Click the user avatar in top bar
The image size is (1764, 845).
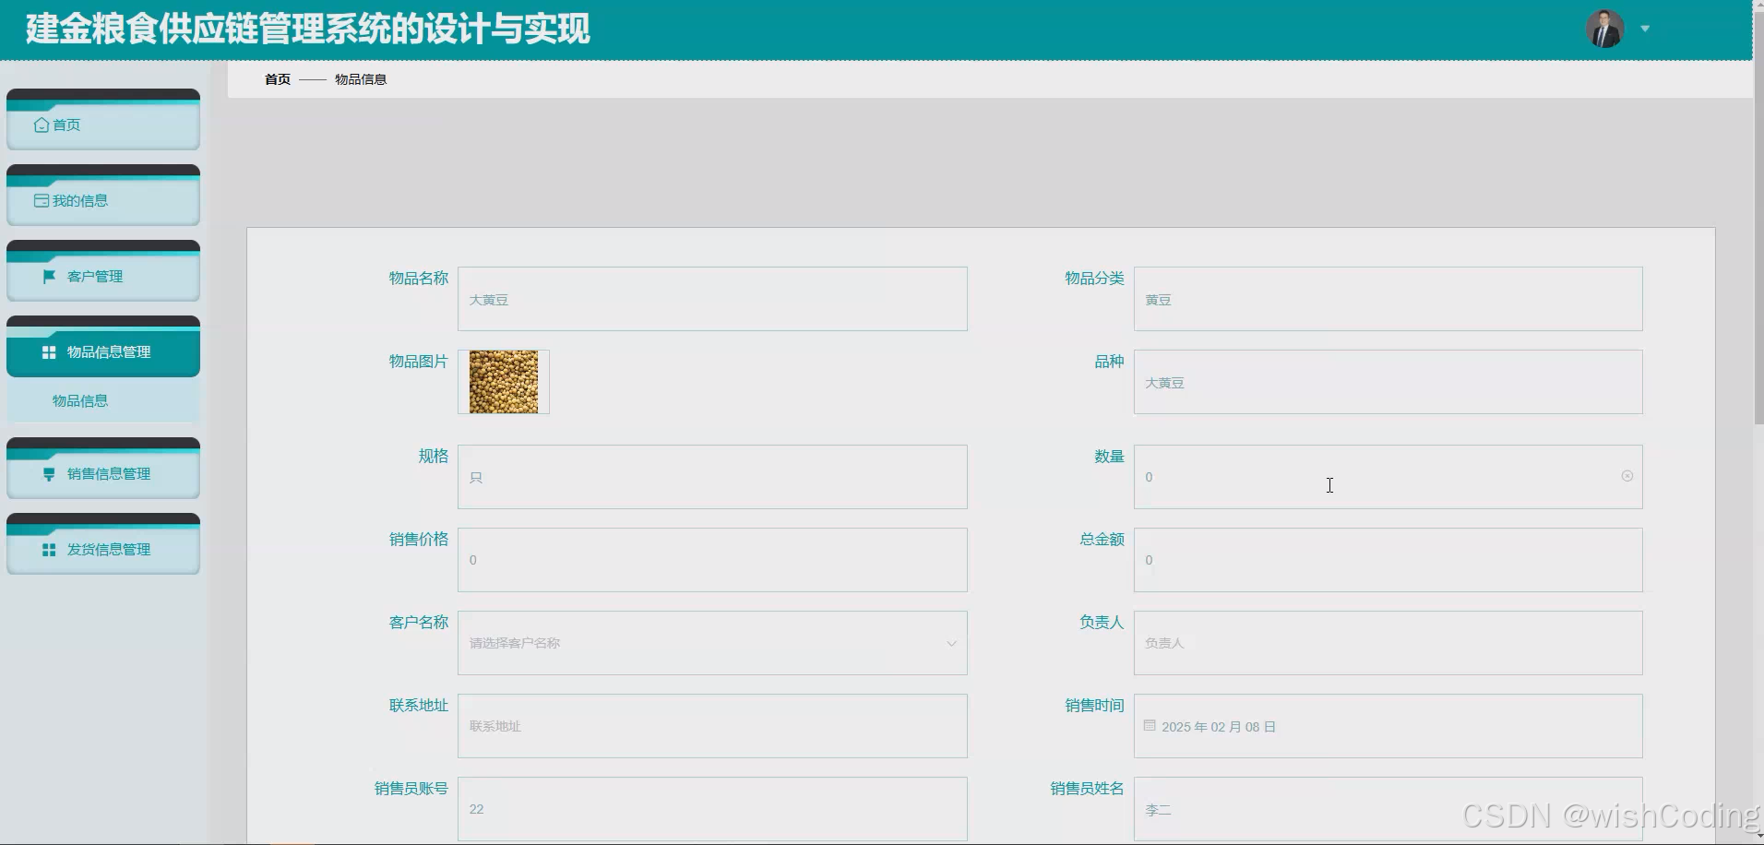click(x=1605, y=28)
